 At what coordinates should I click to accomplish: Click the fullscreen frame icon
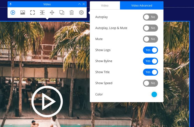coord(32,13)
